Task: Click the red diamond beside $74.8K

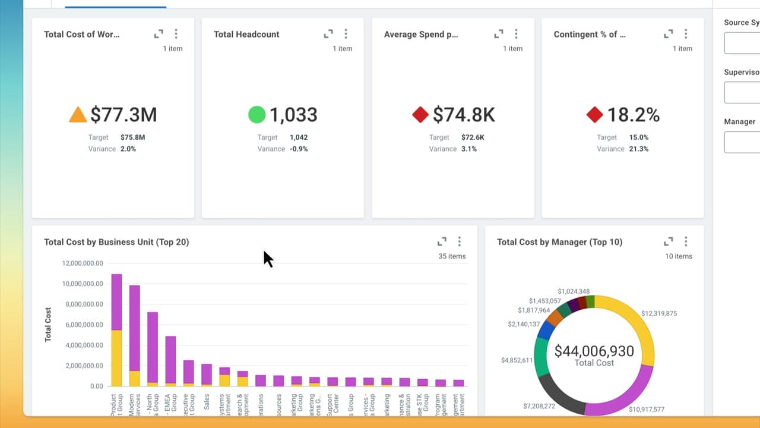Action: [420, 114]
